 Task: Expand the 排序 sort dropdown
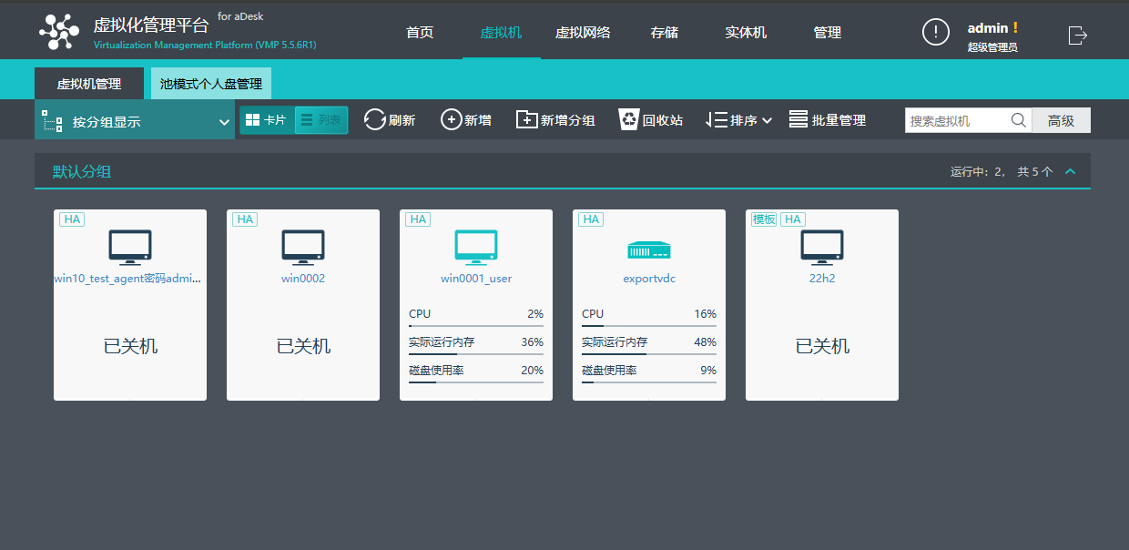(739, 119)
